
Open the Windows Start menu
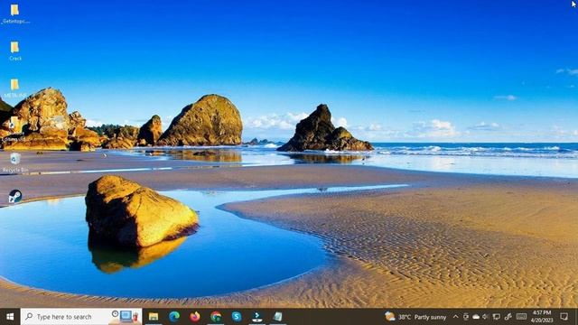[10, 317]
